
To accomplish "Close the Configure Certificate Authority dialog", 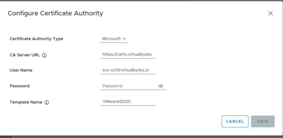I will tap(271, 13).
